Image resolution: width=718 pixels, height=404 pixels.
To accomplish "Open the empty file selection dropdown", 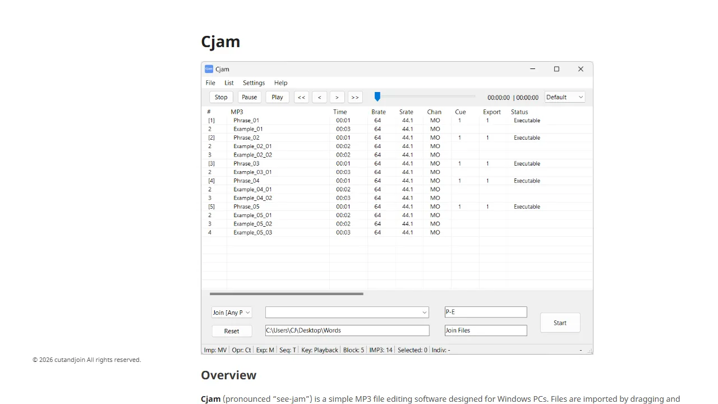I will (347, 312).
